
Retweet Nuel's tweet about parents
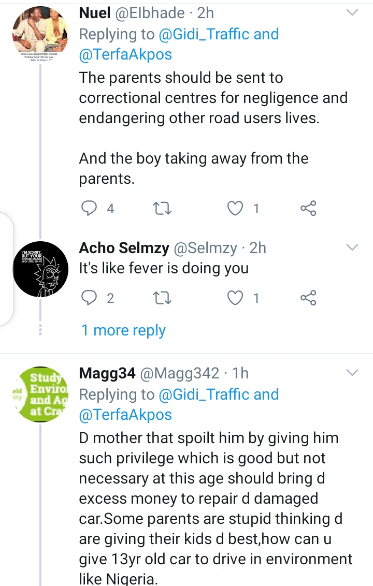163,208
